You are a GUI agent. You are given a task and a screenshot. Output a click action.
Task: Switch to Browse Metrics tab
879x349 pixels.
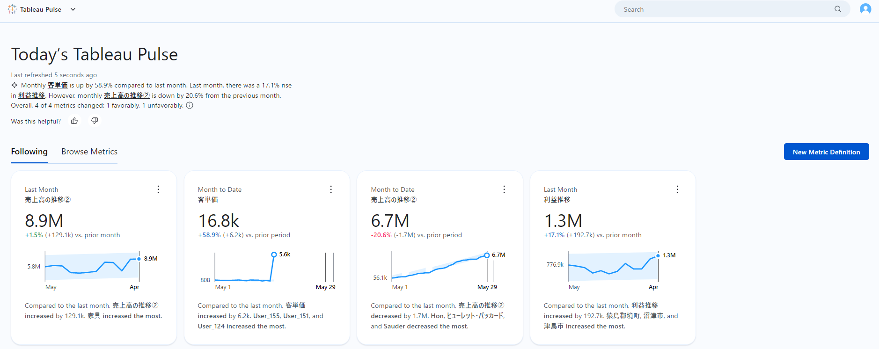click(x=89, y=152)
